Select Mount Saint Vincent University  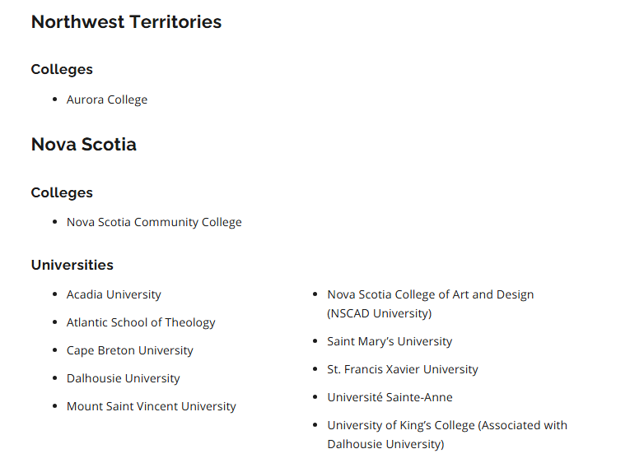(x=152, y=406)
